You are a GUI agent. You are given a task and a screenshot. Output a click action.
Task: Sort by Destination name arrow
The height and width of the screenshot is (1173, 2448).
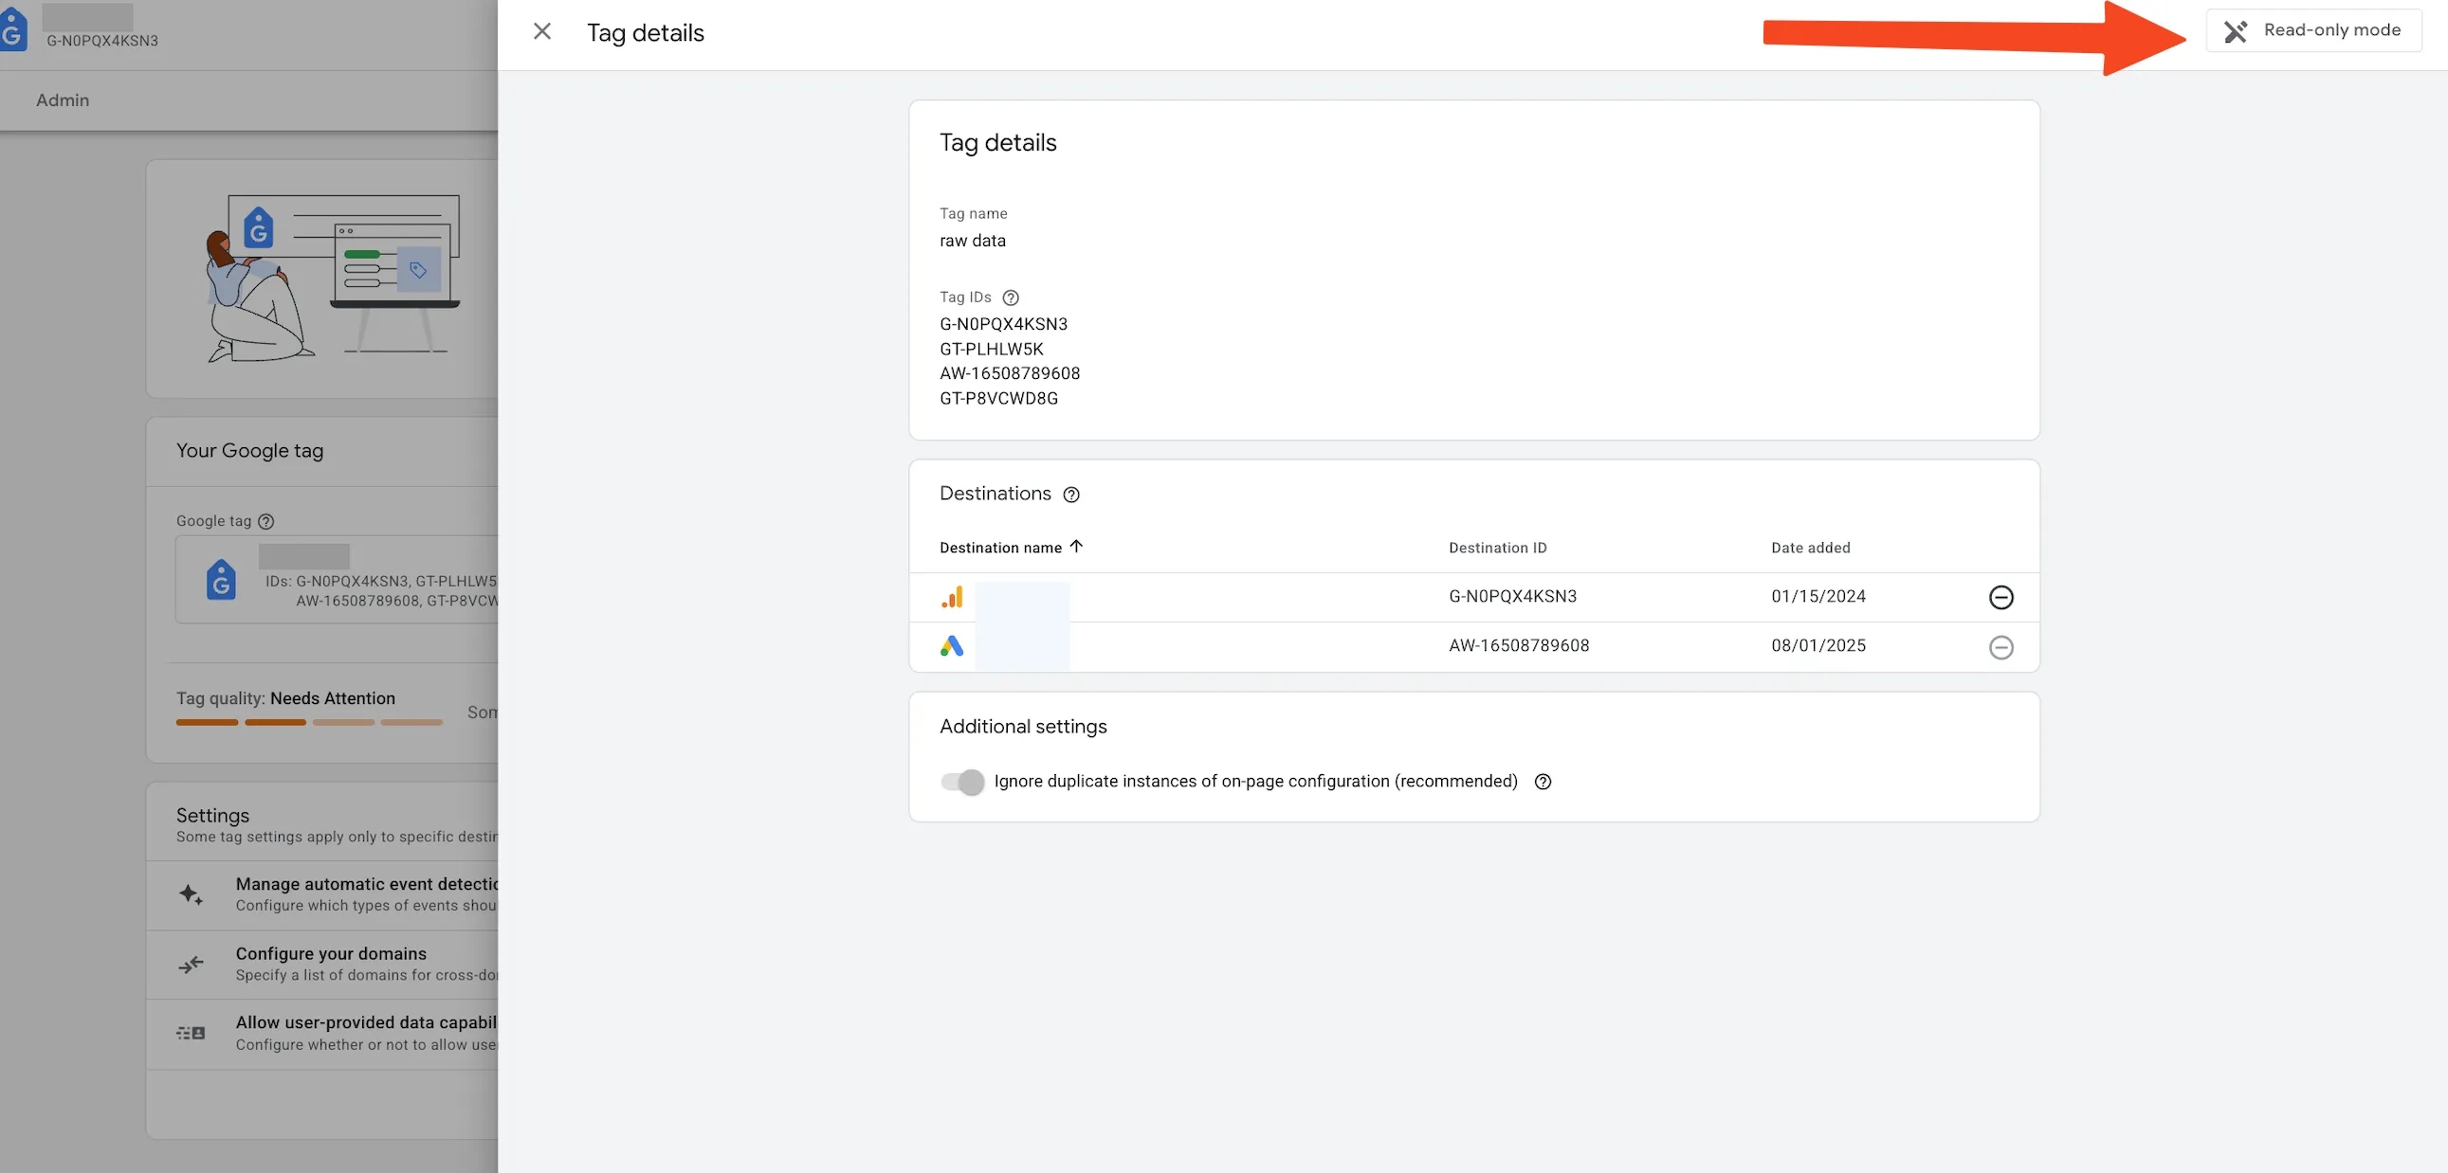(1076, 546)
